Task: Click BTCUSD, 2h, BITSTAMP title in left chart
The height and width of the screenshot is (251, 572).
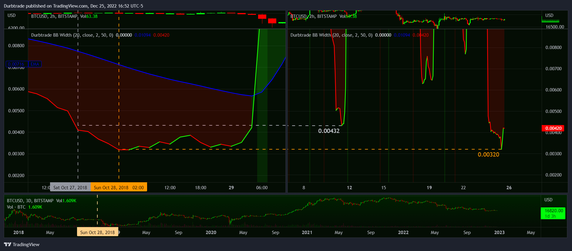Action: tap(54, 16)
